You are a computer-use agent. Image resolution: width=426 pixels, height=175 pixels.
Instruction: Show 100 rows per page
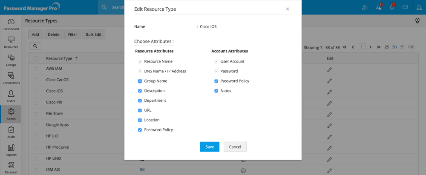[x=411, y=47]
